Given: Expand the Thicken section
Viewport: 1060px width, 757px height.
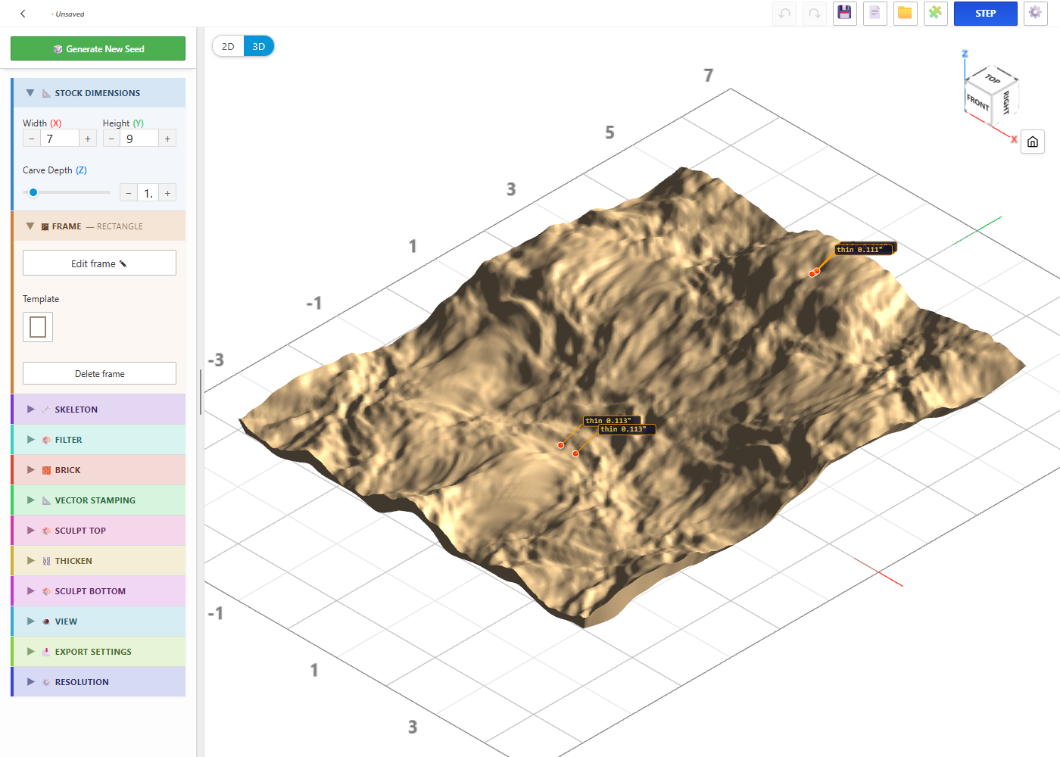Looking at the screenshot, I should click(x=98, y=561).
